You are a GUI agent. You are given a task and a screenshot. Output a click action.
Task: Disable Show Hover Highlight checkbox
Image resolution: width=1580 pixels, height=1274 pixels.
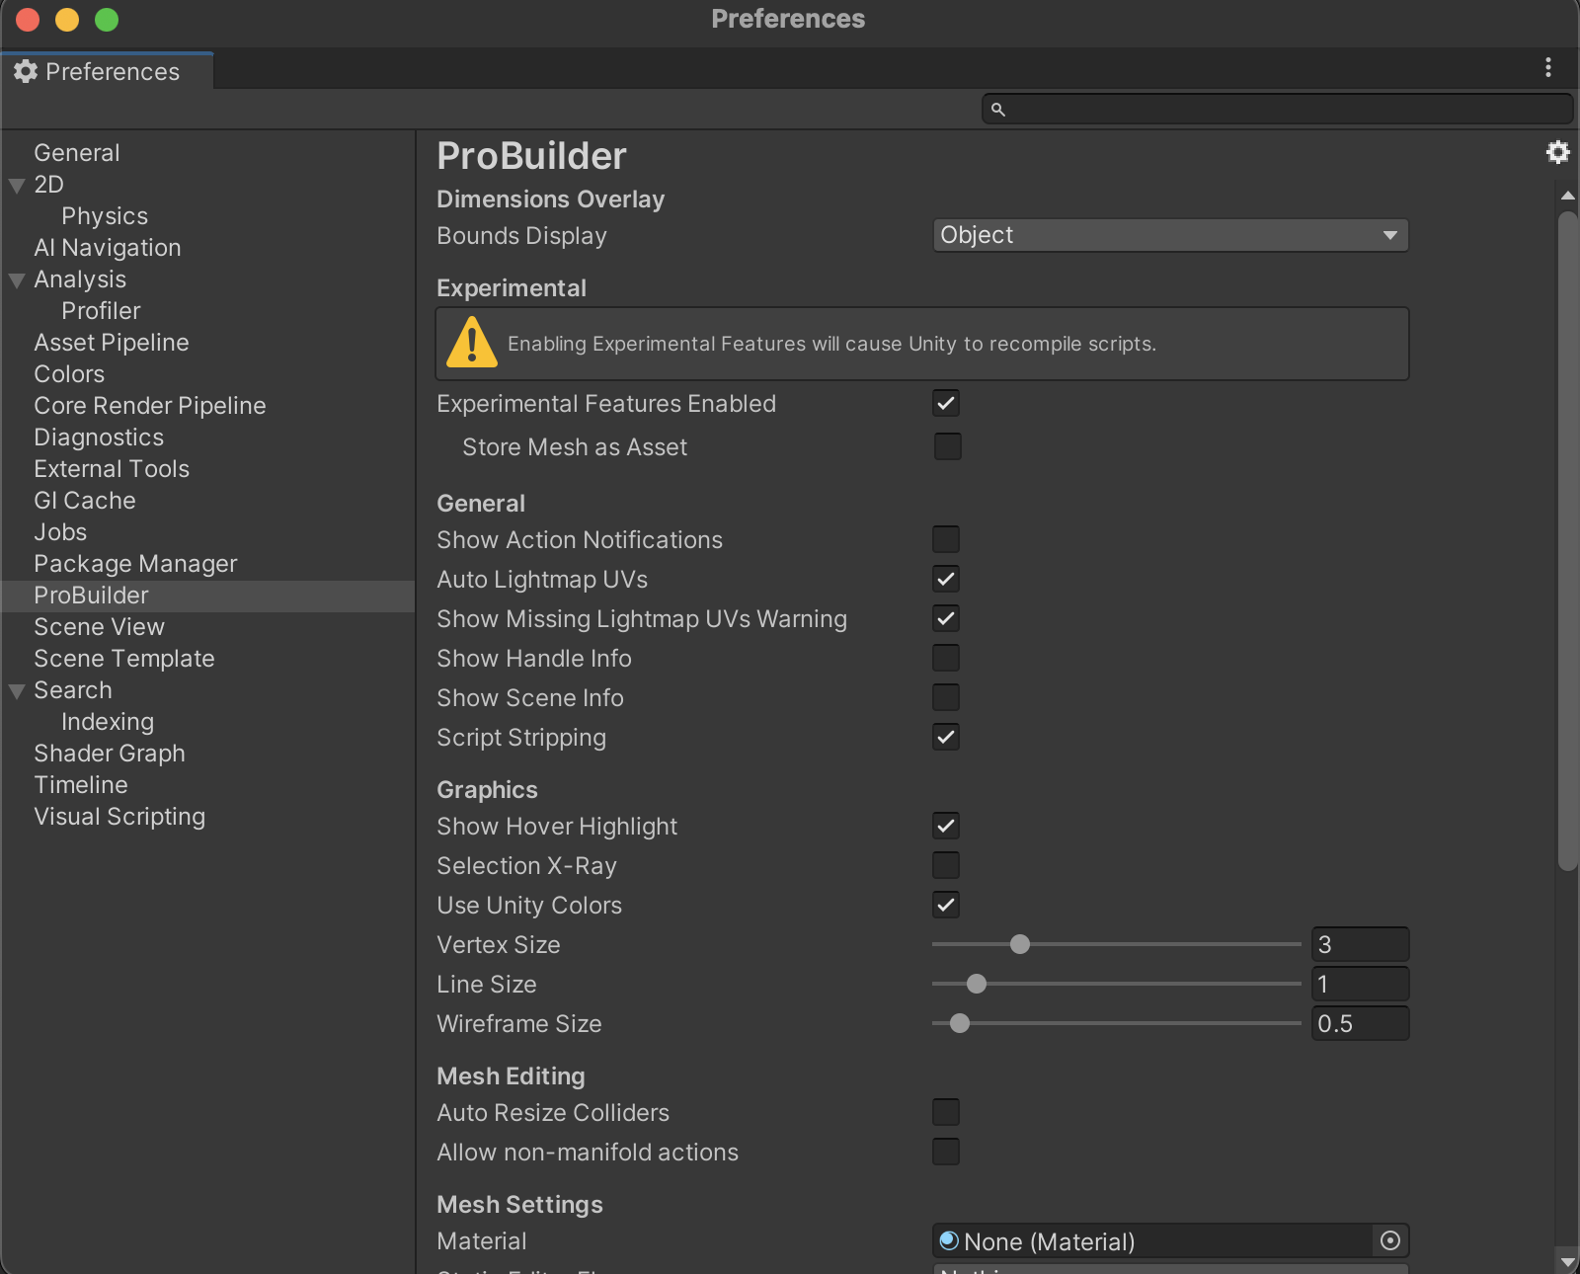[x=946, y=826]
